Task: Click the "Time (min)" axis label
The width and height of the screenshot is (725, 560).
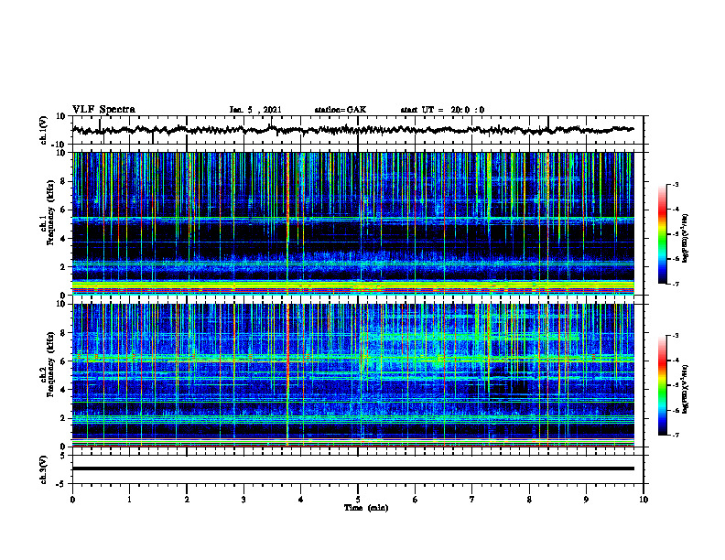Action: [366, 508]
